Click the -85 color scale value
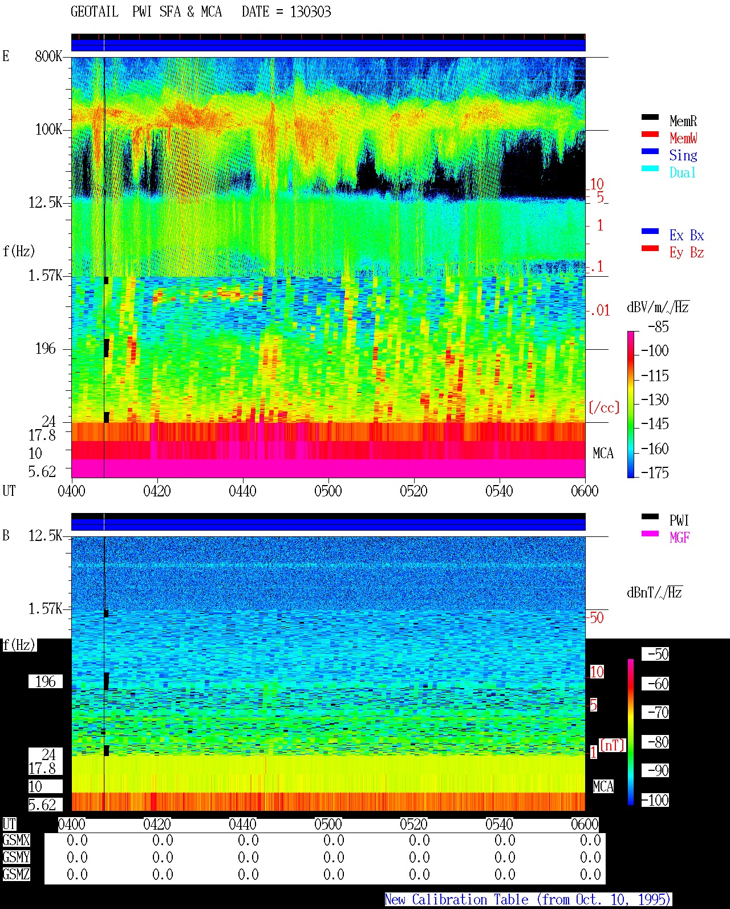This screenshot has height=909, width=730. click(x=658, y=327)
